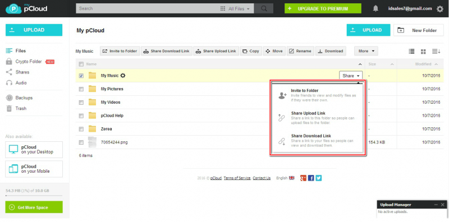Click the English language flag icon
449x222 pixels.
pyautogui.click(x=291, y=178)
